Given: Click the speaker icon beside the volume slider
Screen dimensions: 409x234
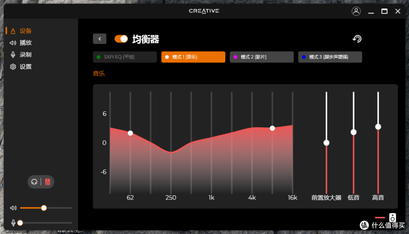Looking at the screenshot, I should pos(13,208).
